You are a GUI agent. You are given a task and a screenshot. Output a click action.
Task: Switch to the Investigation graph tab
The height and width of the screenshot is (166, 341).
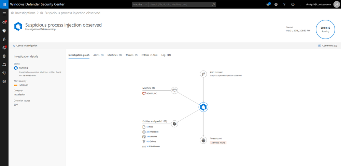[79, 55]
